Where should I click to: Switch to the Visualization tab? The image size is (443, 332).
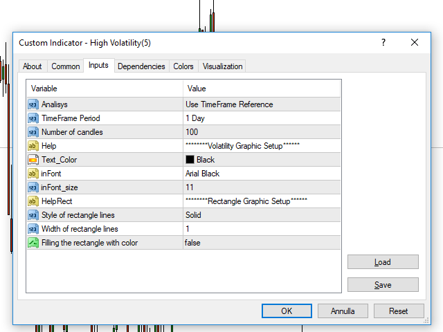tap(222, 66)
